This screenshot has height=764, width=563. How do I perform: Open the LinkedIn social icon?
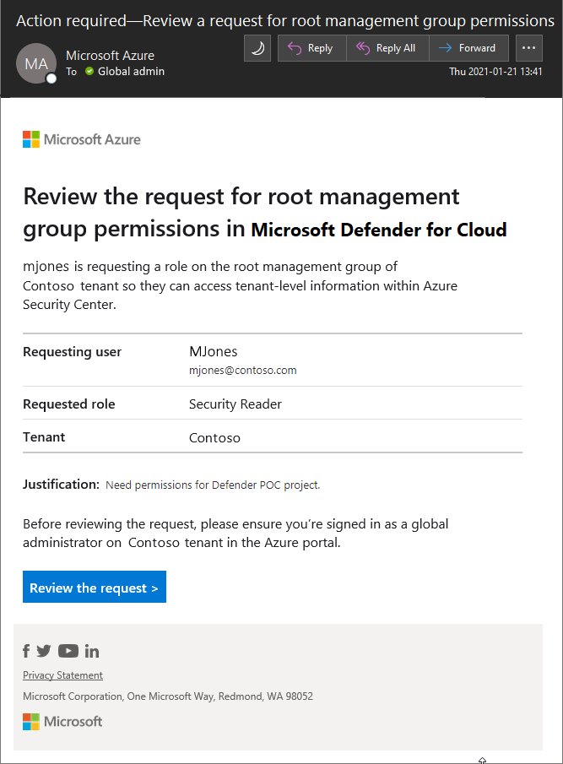pyautogui.click(x=91, y=651)
